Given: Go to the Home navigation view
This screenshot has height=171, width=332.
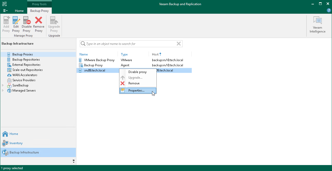Looking at the screenshot, I should pos(14,134).
